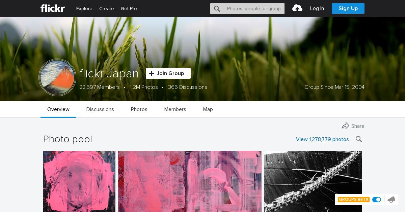Open the first pink abstract painting thumbnail
This screenshot has width=405, height=212.
pyautogui.click(x=79, y=181)
